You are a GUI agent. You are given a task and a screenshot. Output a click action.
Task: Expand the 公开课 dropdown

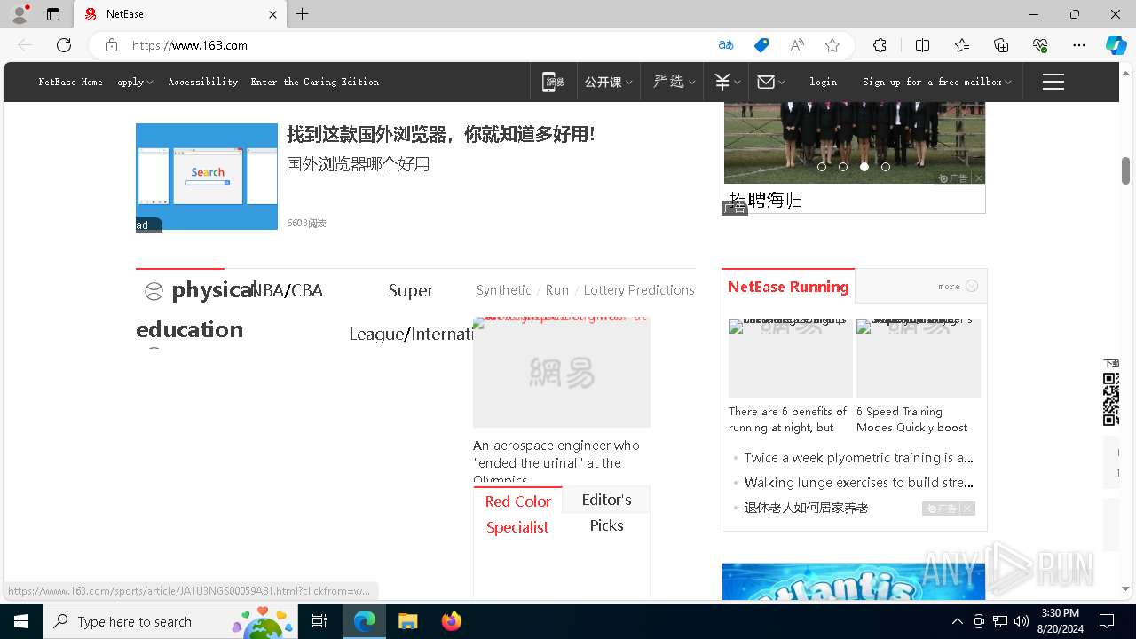pyautogui.click(x=608, y=82)
